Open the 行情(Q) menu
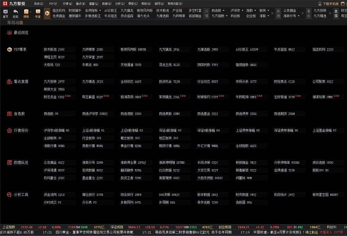Screen dimensions: 347x236 click(67, 3)
